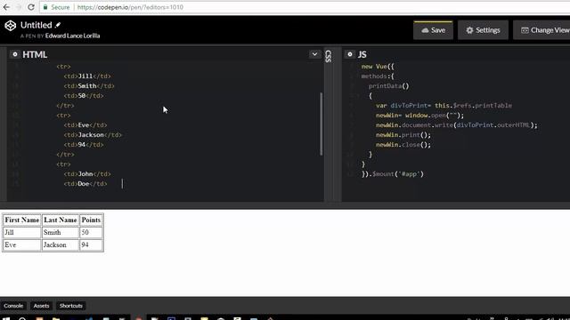
Task: Click the 'Last Name' table header
Action: pos(61,220)
